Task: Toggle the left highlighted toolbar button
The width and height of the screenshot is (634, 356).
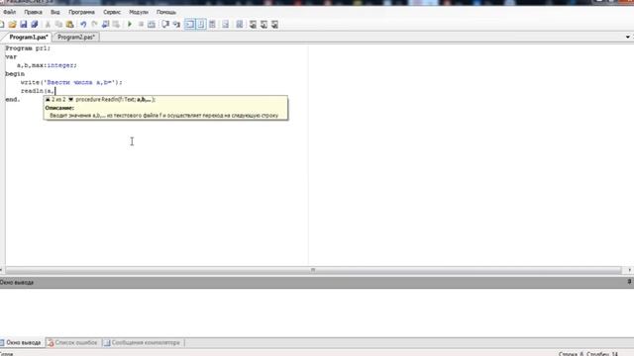Action: 189,25
